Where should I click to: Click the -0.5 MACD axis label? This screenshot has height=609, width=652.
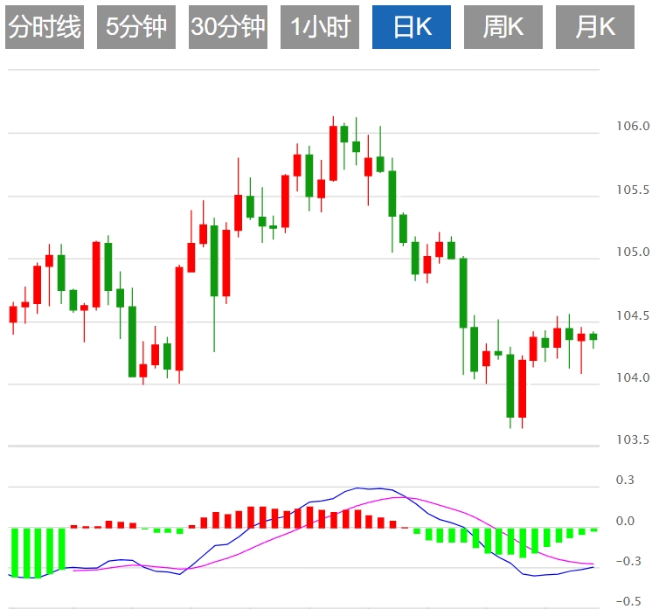click(628, 601)
